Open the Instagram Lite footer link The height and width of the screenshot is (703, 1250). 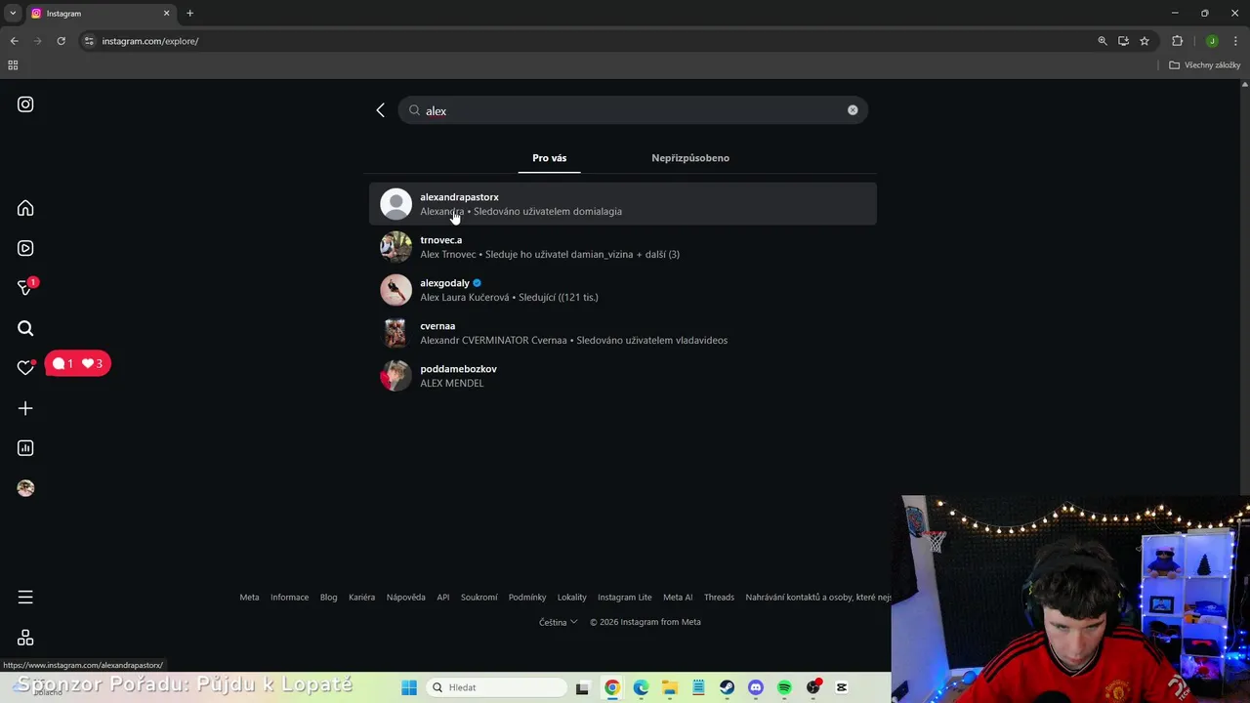(x=624, y=598)
